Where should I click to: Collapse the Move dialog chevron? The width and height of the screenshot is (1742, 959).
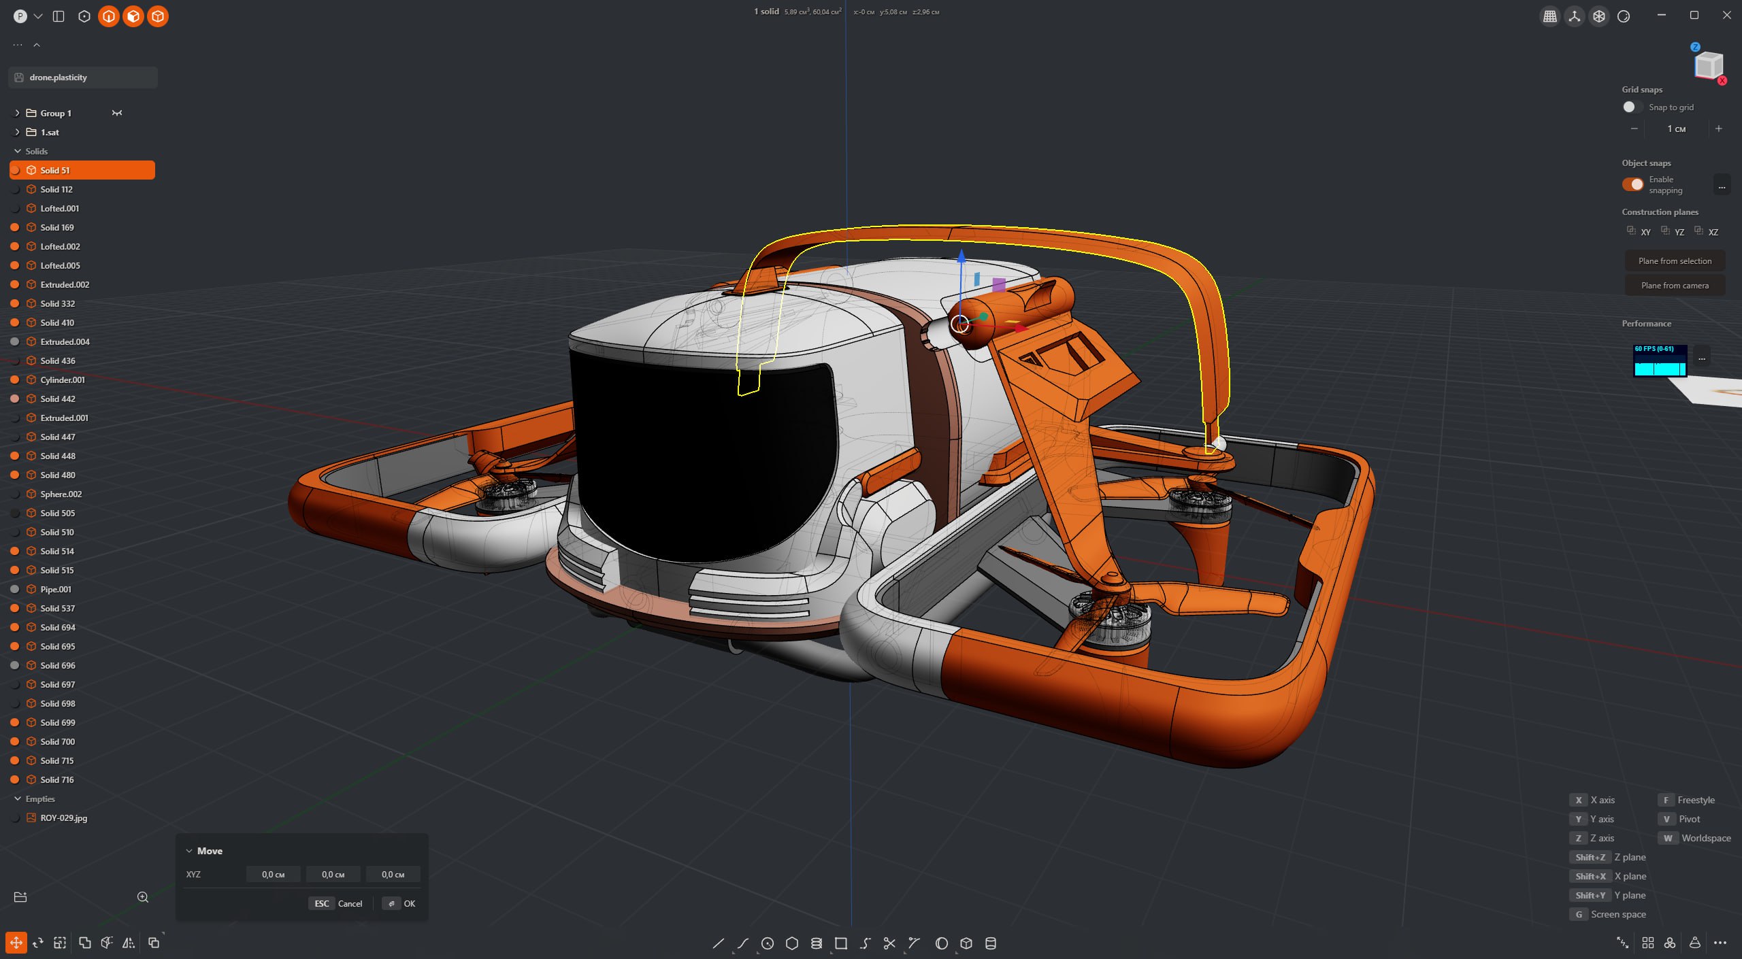(189, 851)
